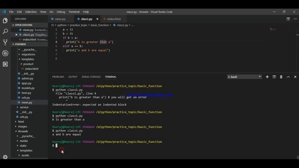This screenshot has width=299, height=168.
Task: Open the Go menu
Action: coord(51,12)
